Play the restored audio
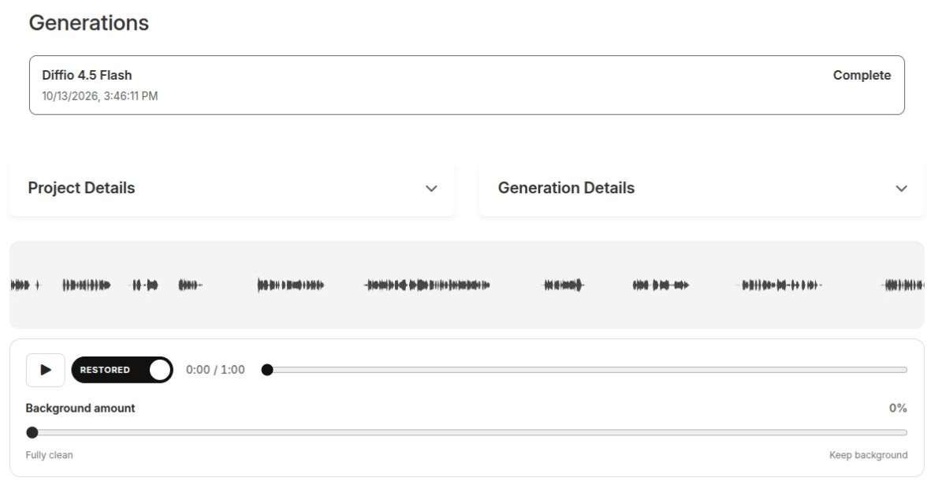938x489 pixels. pos(46,370)
